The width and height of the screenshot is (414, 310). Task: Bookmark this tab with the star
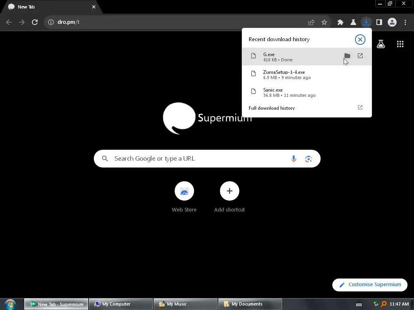[x=324, y=23]
